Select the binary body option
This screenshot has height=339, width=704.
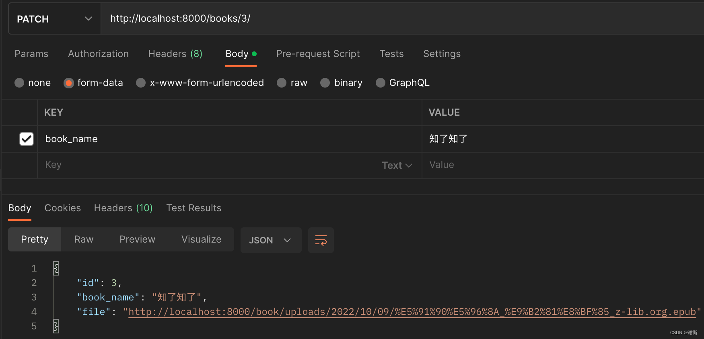[x=341, y=83]
